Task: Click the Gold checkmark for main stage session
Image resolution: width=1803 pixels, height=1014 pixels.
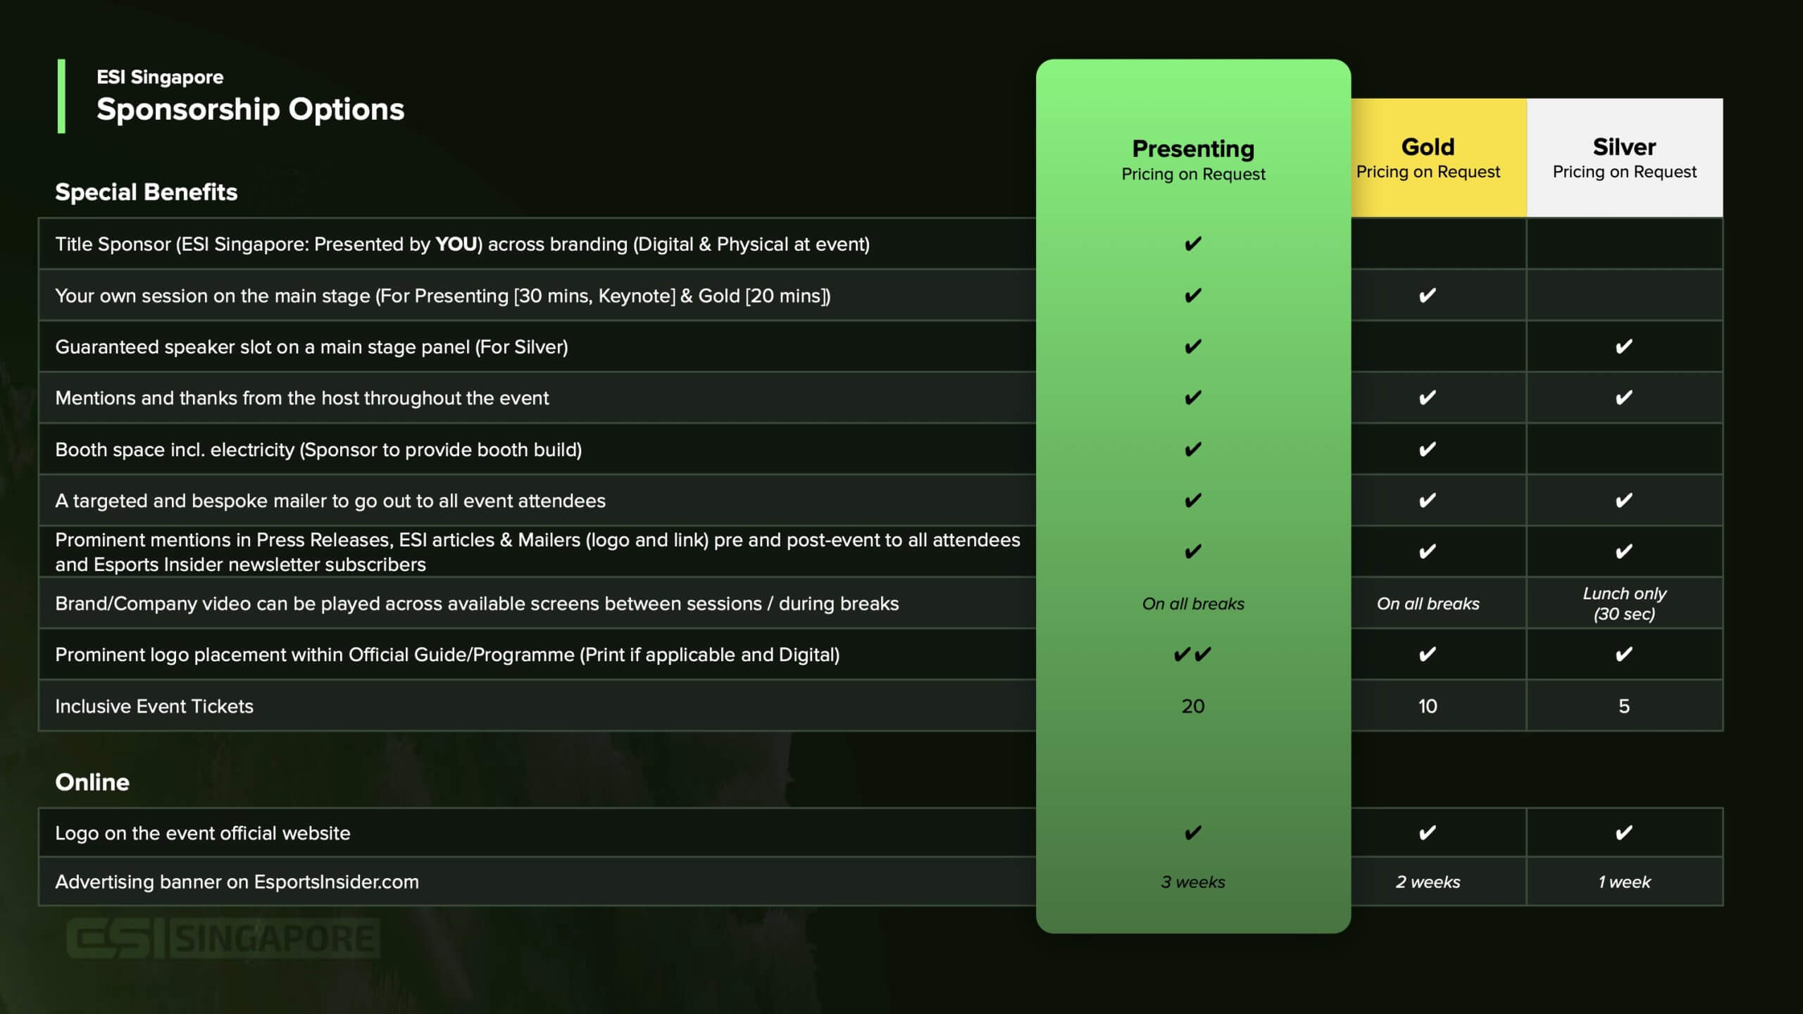Action: (1427, 296)
